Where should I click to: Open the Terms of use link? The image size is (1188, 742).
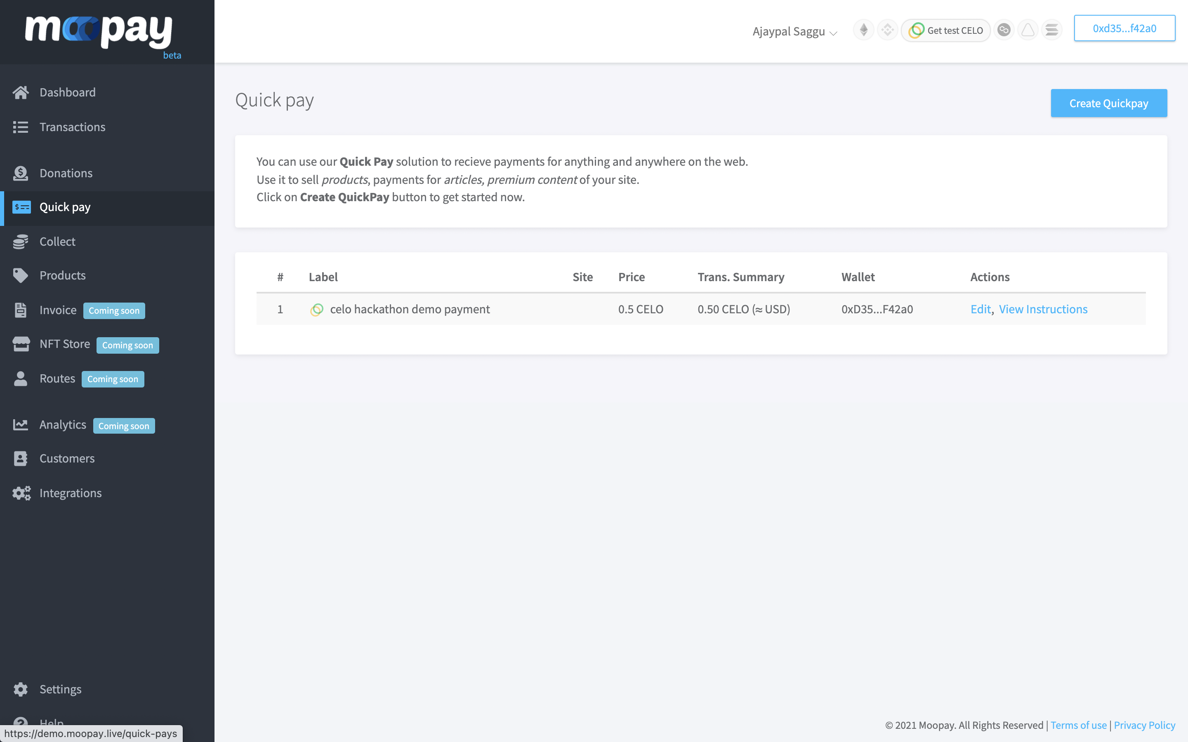pos(1078,726)
